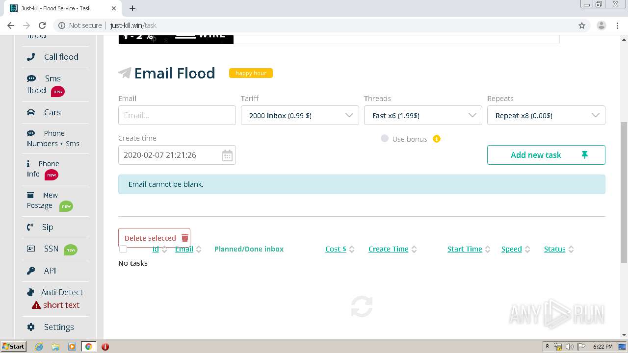Launch Internet Explorer from taskbar
Screen dimensions: 628x353
pyautogui.click(x=39, y=347)
